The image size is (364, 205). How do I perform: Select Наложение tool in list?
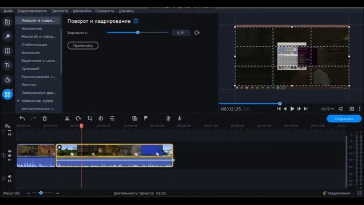pos(32,28)
